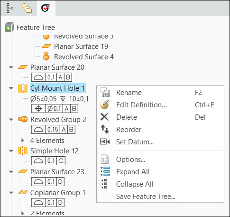Select Cyl Mount Hole 1 tree item
This screenshot has height=217, width=230.
tap(58, 88)
